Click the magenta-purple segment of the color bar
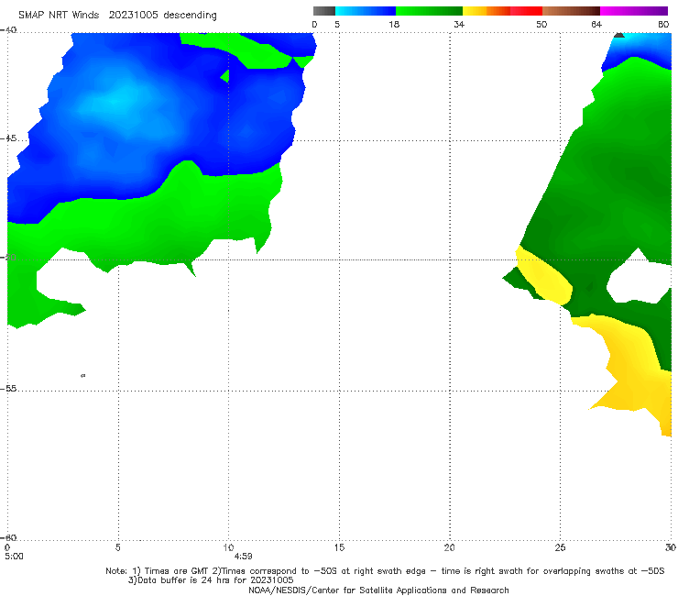This screenshot has height=596, width=678. (x=634, y=11)
